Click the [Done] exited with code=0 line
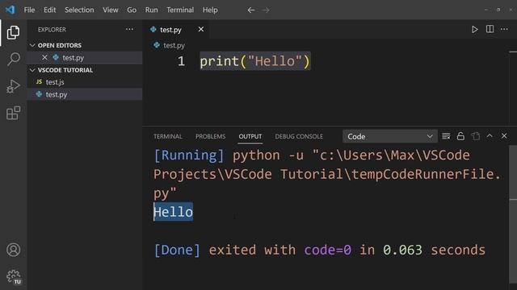 [320, 250]
